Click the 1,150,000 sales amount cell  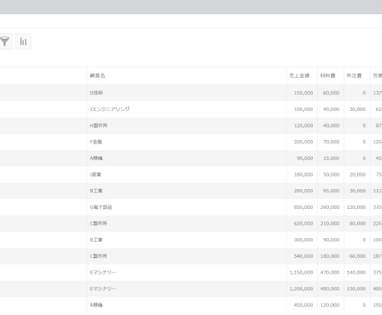(301, 272)
